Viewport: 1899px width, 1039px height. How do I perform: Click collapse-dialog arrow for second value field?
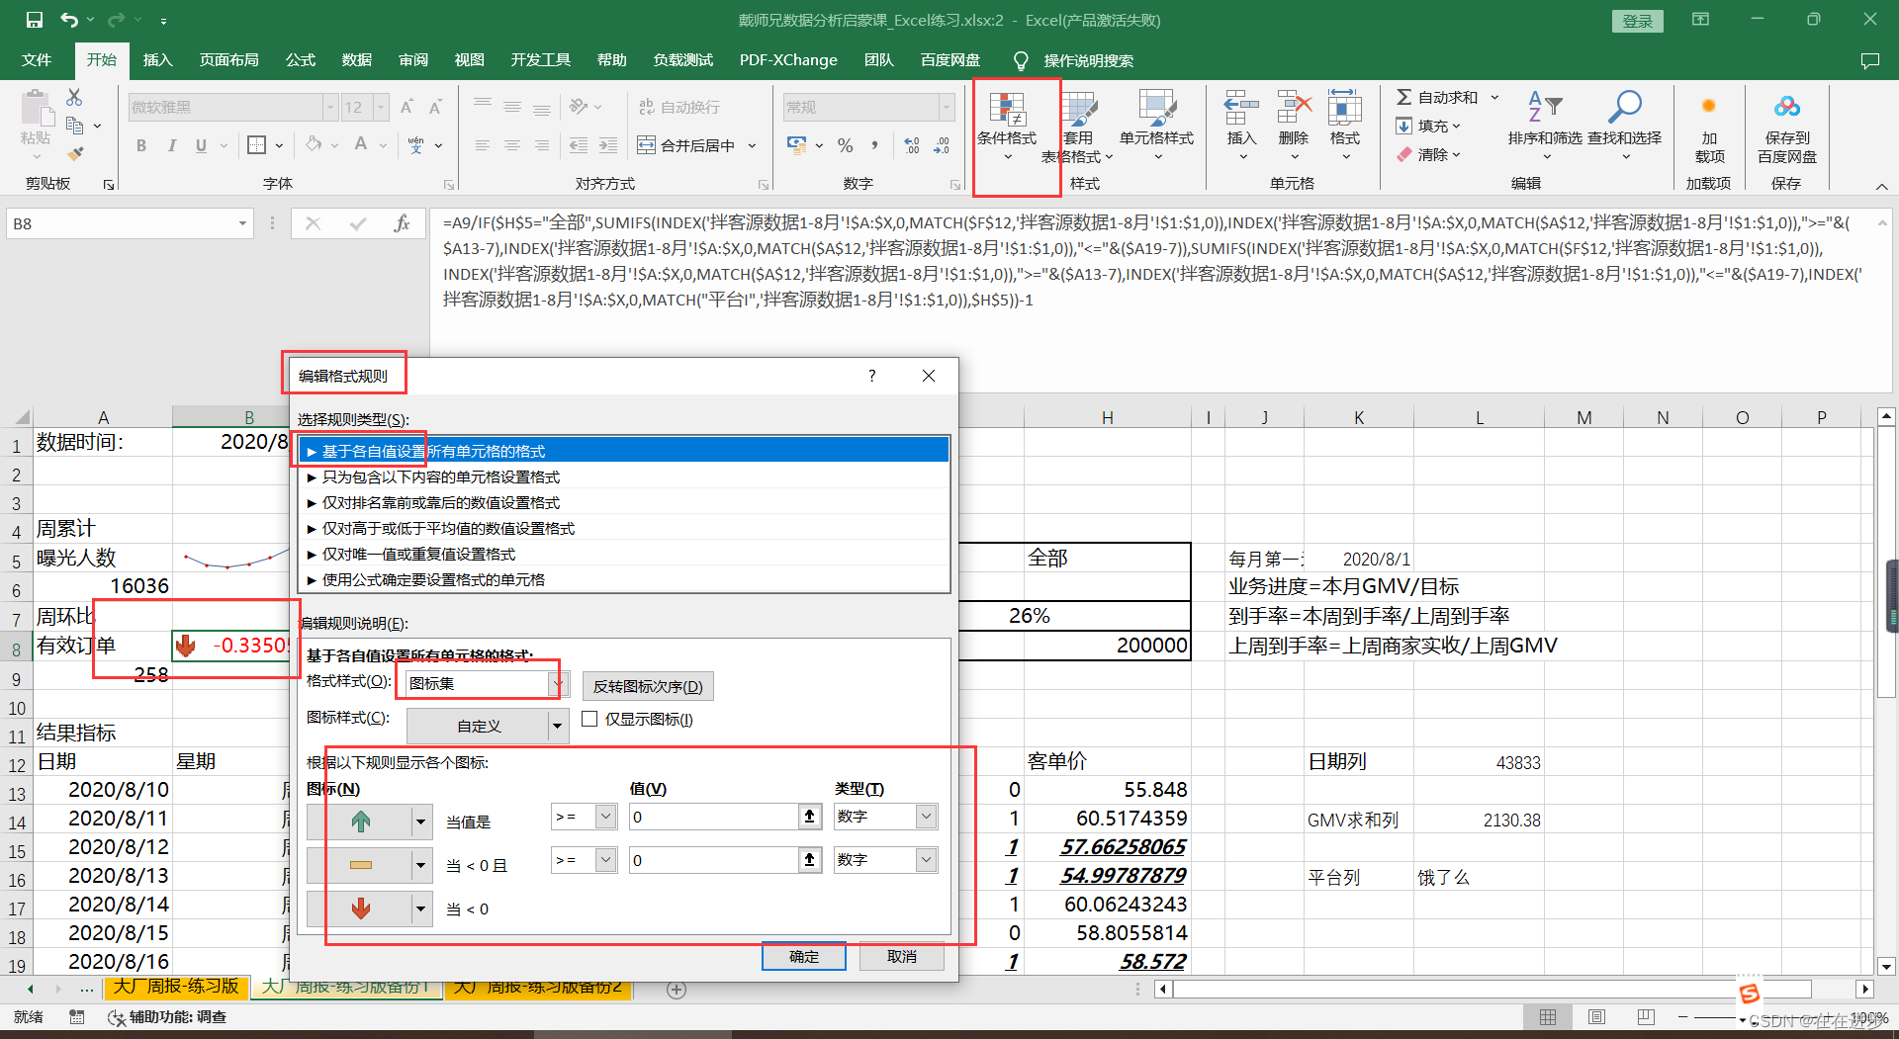(x=810, y=860)
